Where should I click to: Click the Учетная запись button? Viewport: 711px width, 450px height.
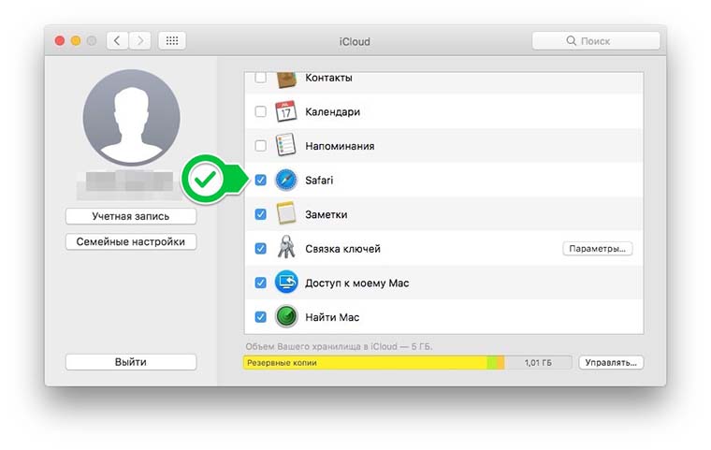tap(131, 216)
